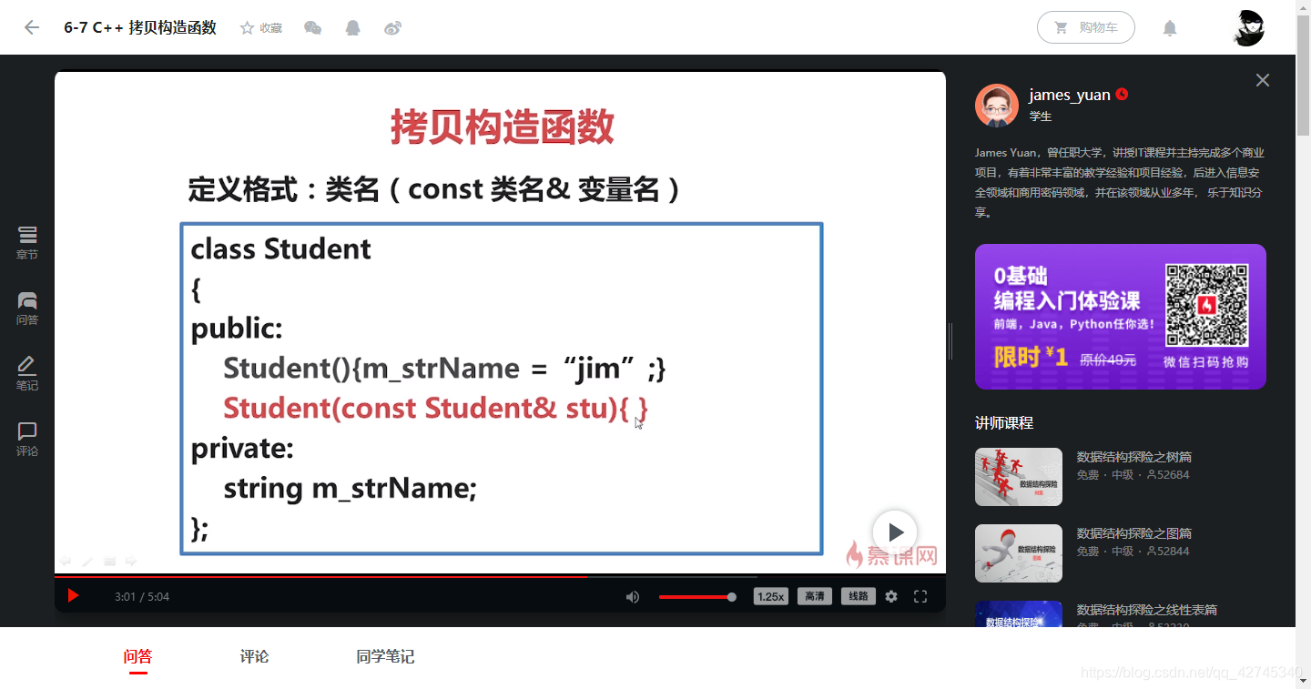Open the 笔记 notes sidebar icon
This screenshot has height=689, width=1311.
click(x=27, y=374)
